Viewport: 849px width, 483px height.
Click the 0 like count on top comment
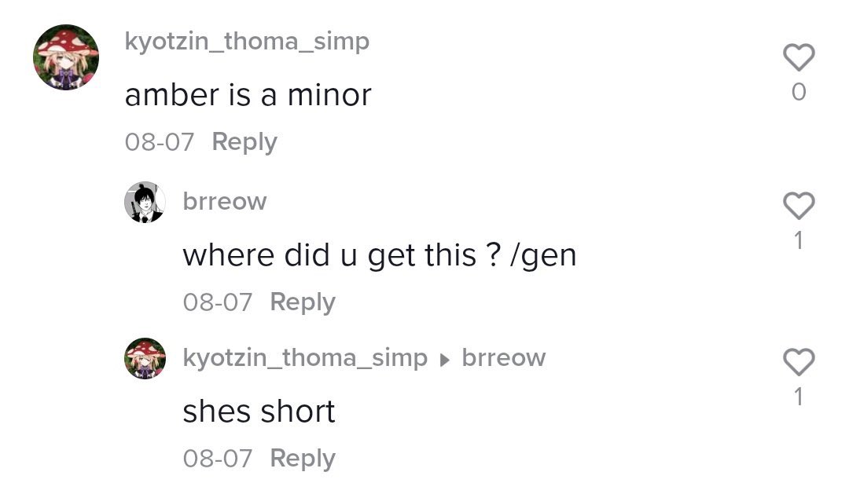799,92
